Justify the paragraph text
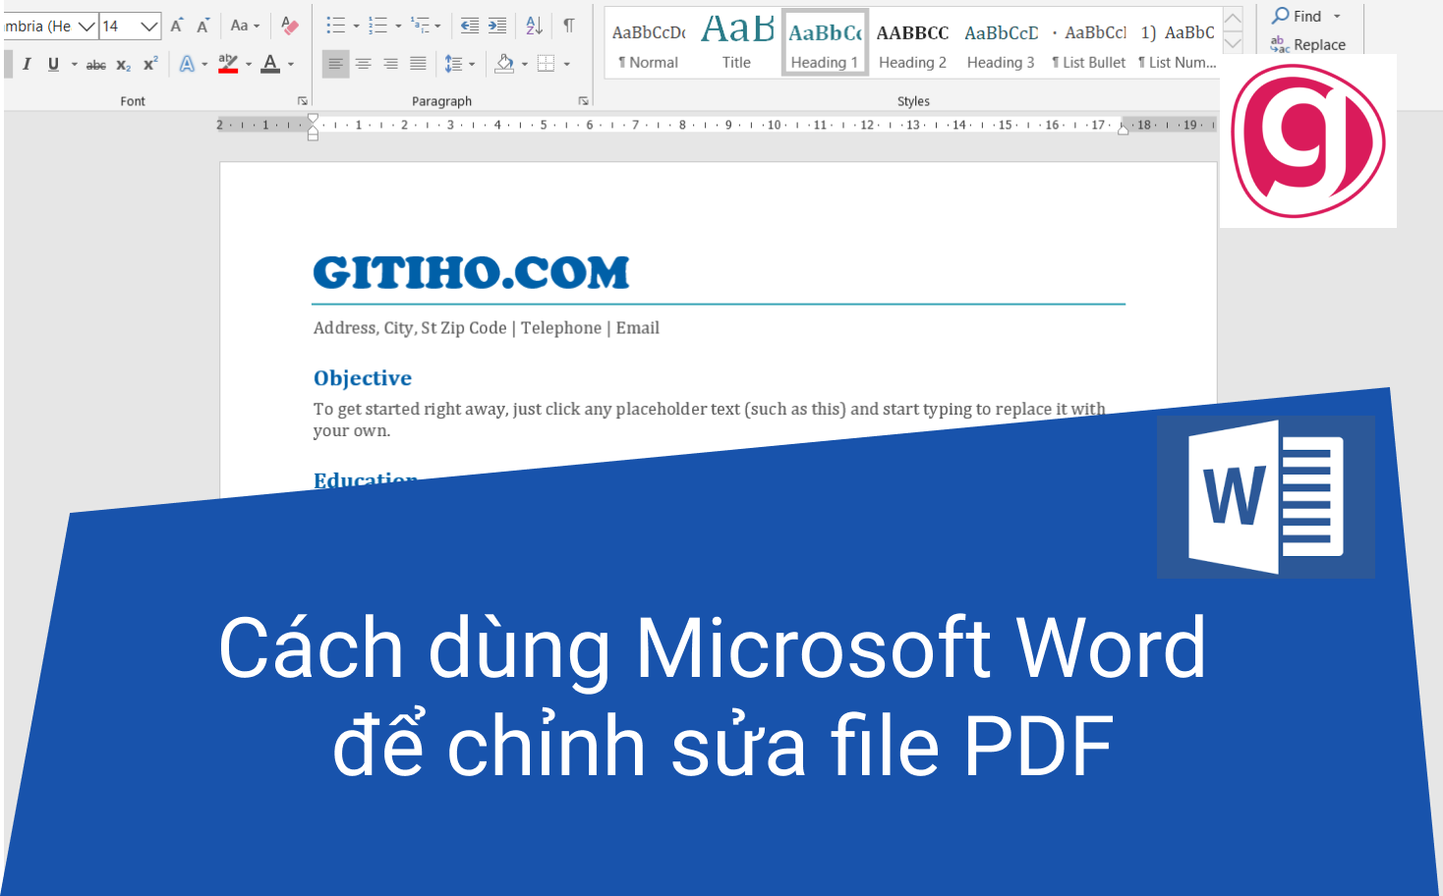This screenshot has height=896, width=1443. 418,64
